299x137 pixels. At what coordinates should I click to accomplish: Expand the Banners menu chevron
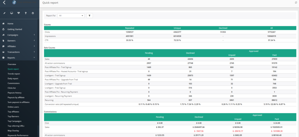(34, 41)
